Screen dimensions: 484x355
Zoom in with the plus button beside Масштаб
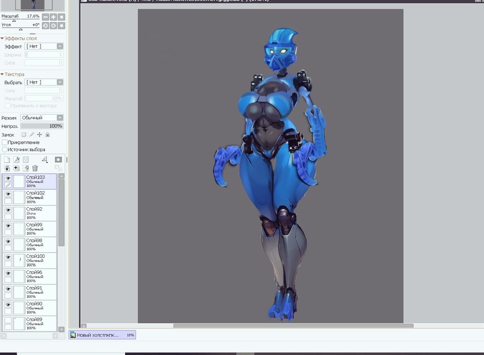pyautogui.click(x=53, y=17)
